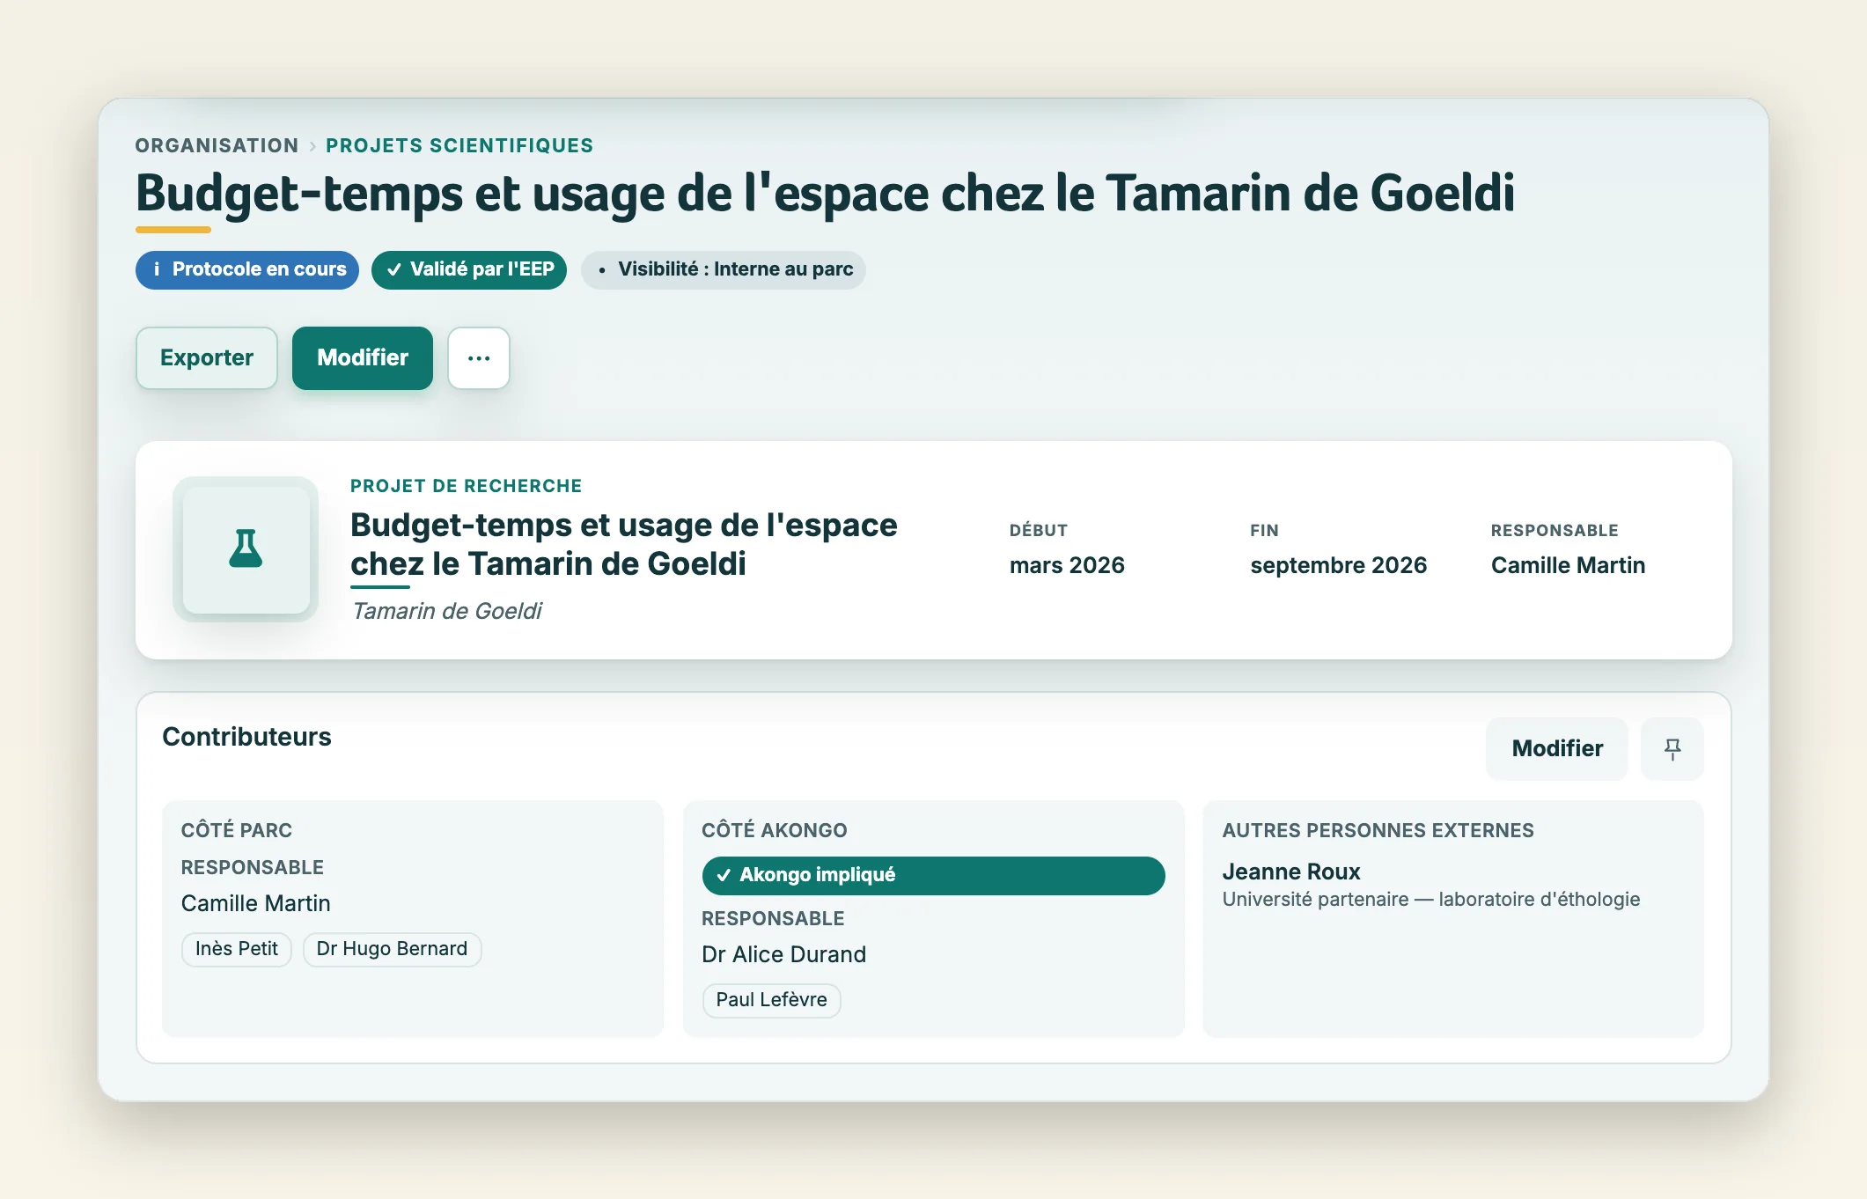Click the green Modifier button under the title
Screen dimensions: 1867x1199
(x=363, y=358)
